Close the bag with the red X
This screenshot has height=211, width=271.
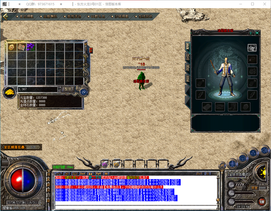[91, 50]
